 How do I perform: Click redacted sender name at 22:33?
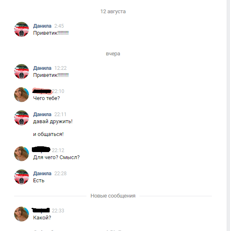41,210
